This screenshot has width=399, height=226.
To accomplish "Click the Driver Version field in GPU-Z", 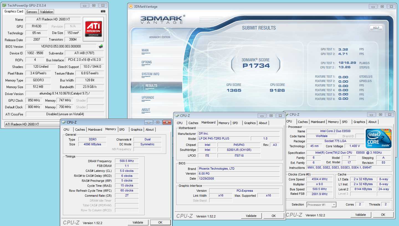I will click(65, 94).
